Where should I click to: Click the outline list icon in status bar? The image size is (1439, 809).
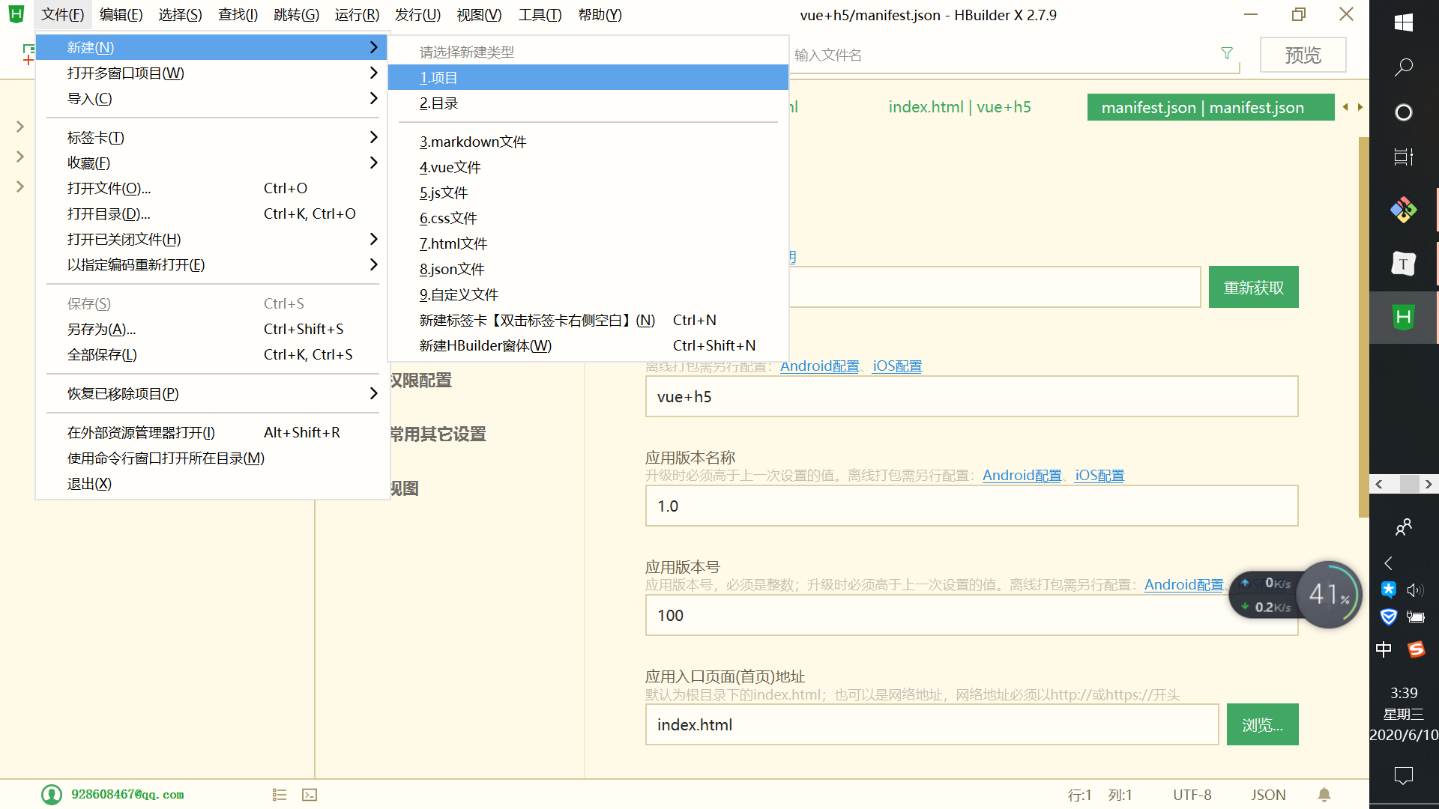tap(280, 795)
